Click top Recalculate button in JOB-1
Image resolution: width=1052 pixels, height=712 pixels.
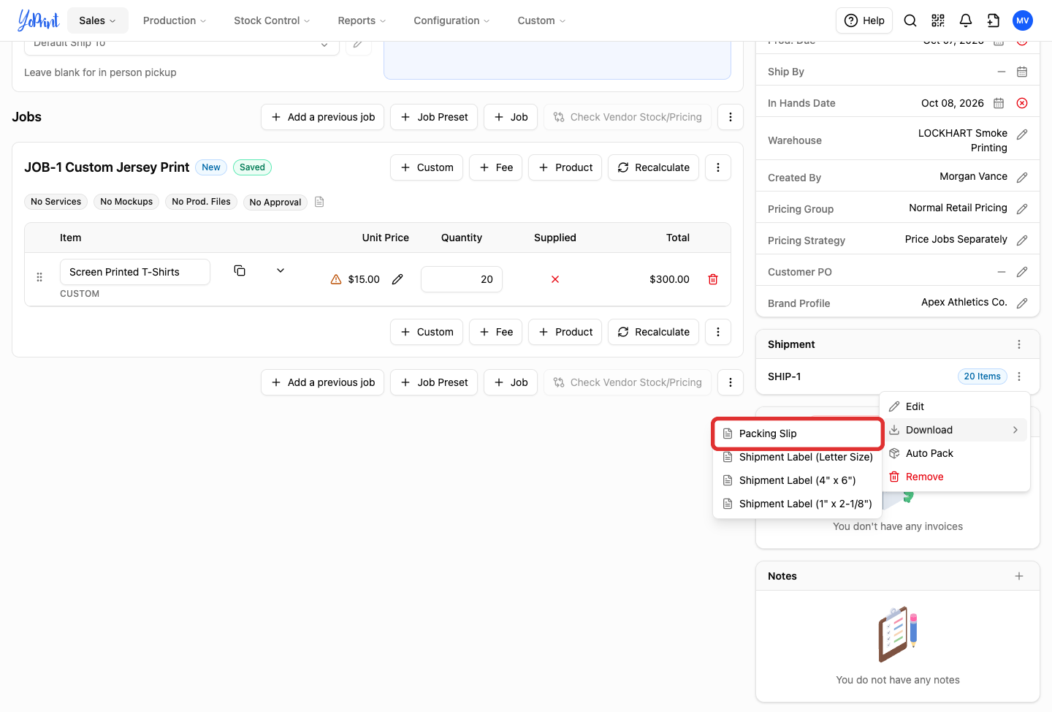[654, 167]
